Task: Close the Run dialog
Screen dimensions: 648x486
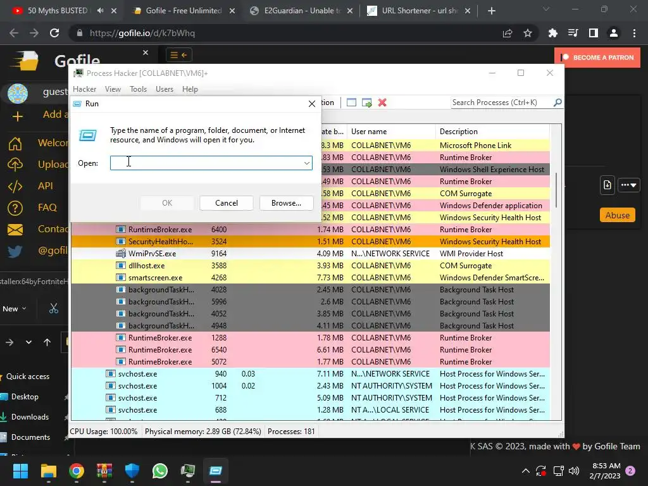Action: tap(312, 104)
